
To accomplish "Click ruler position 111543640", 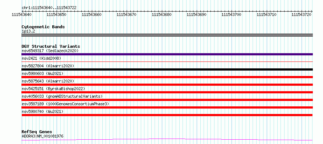I will pyautogui.click(x=22, y=14).
